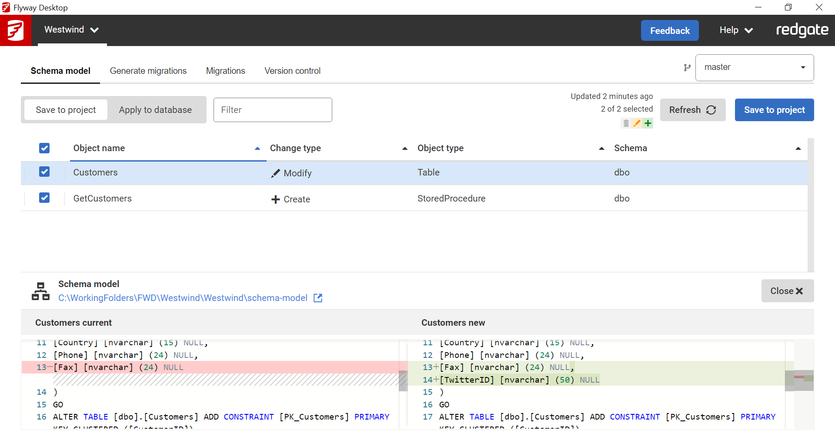The width and height of the screenshot is (835, 443).
Task: Click the git branch icon beside master
Action: pos(687,68)
